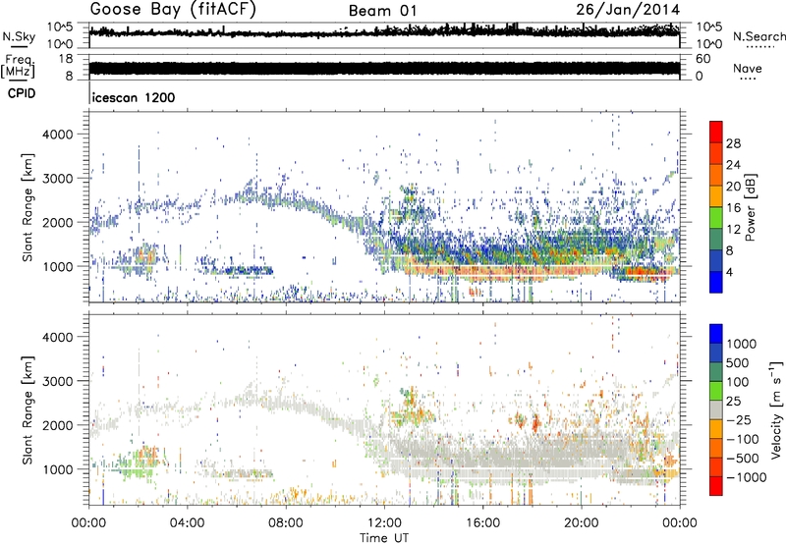Click the "3000" tick of the power panel
786x544 pixels.
(57, 179)
